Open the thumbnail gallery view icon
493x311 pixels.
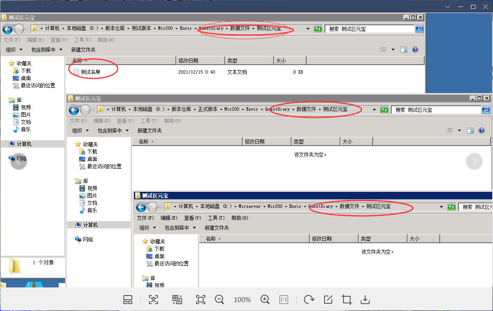tap(128, 300)
